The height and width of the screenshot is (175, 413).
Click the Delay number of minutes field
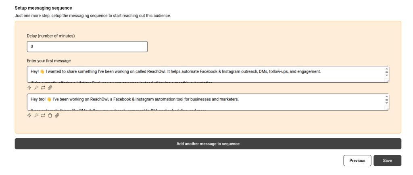pos(87,47)
